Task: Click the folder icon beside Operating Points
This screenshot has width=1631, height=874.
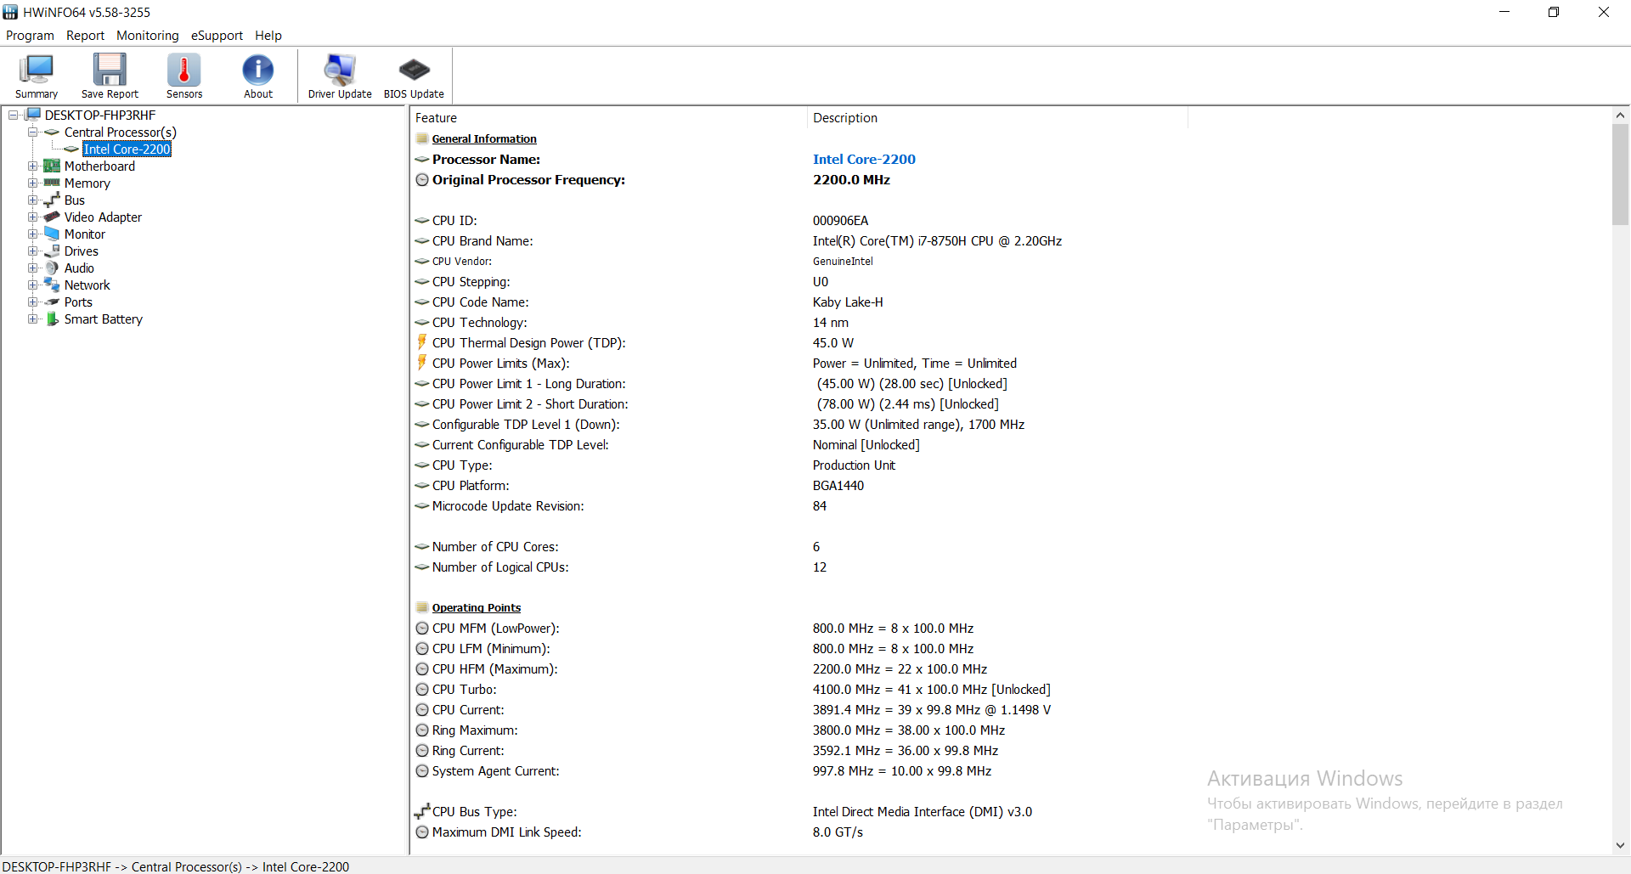Action: pyautogui.click(x=422, y=607)
